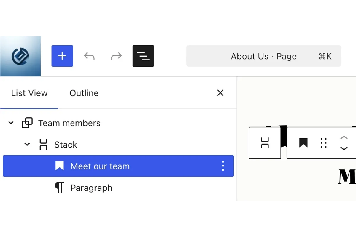
Task: Undo the last change
Action: (x=89, y=56)
